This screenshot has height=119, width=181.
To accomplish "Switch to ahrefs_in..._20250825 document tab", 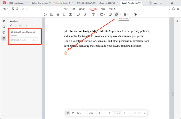I will [x=107, y=3].
